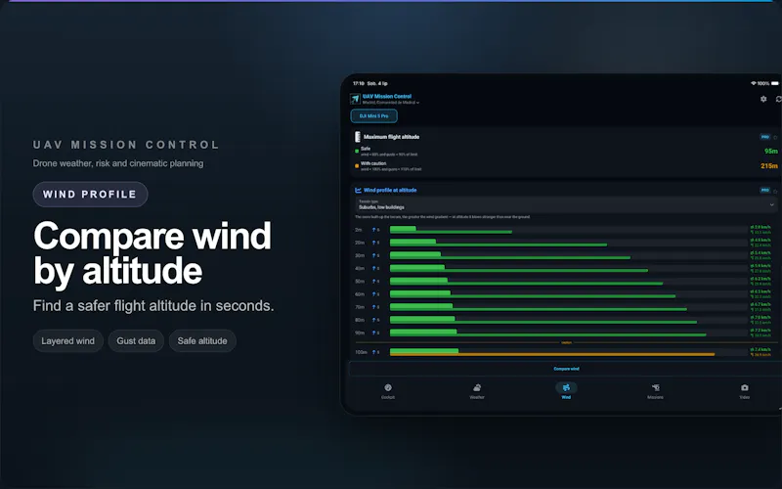Click wind direction arrow in 80m row
782x489 pixels.
[374, 320]
